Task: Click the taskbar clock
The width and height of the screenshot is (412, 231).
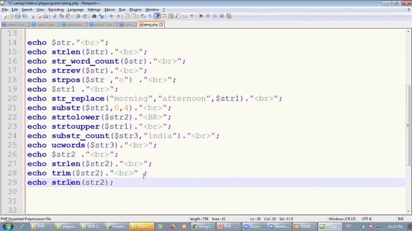Action: pos(395,227)
